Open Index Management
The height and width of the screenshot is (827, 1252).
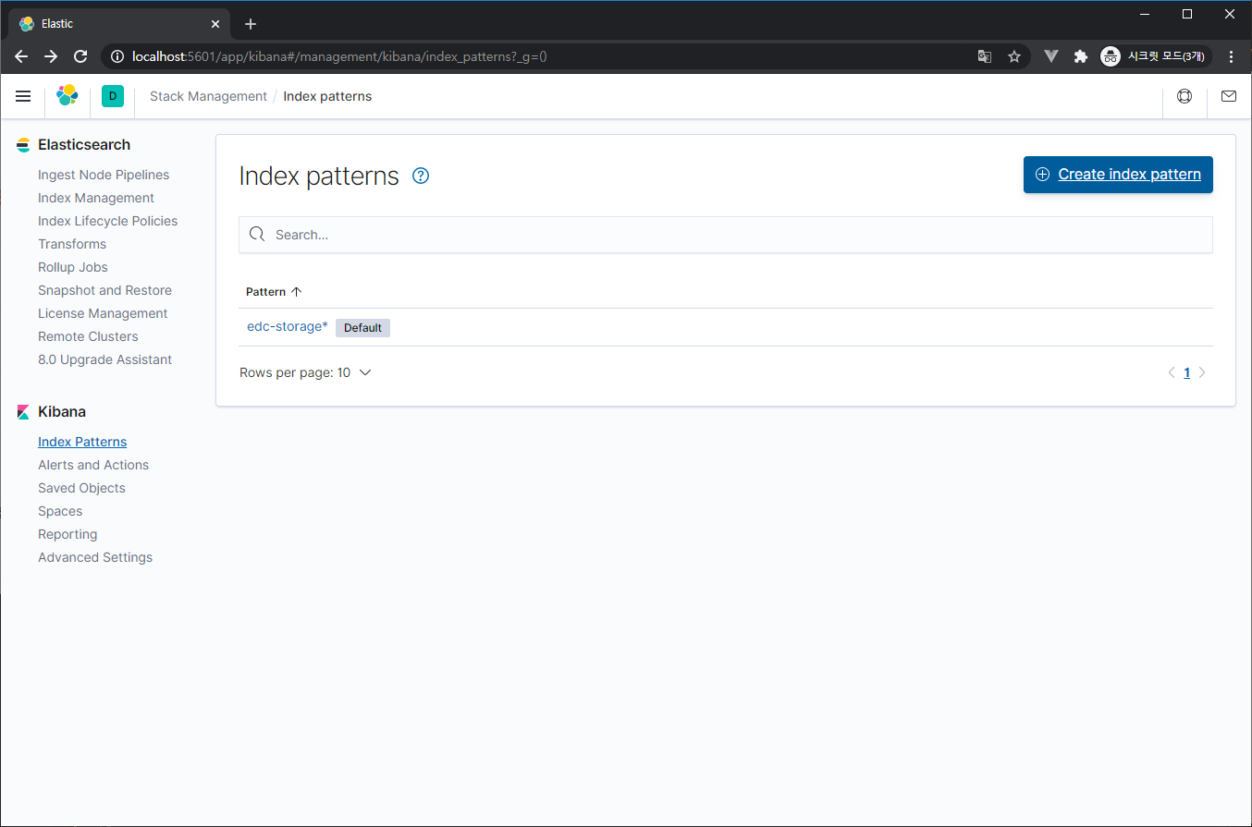[x=96, y=198]
